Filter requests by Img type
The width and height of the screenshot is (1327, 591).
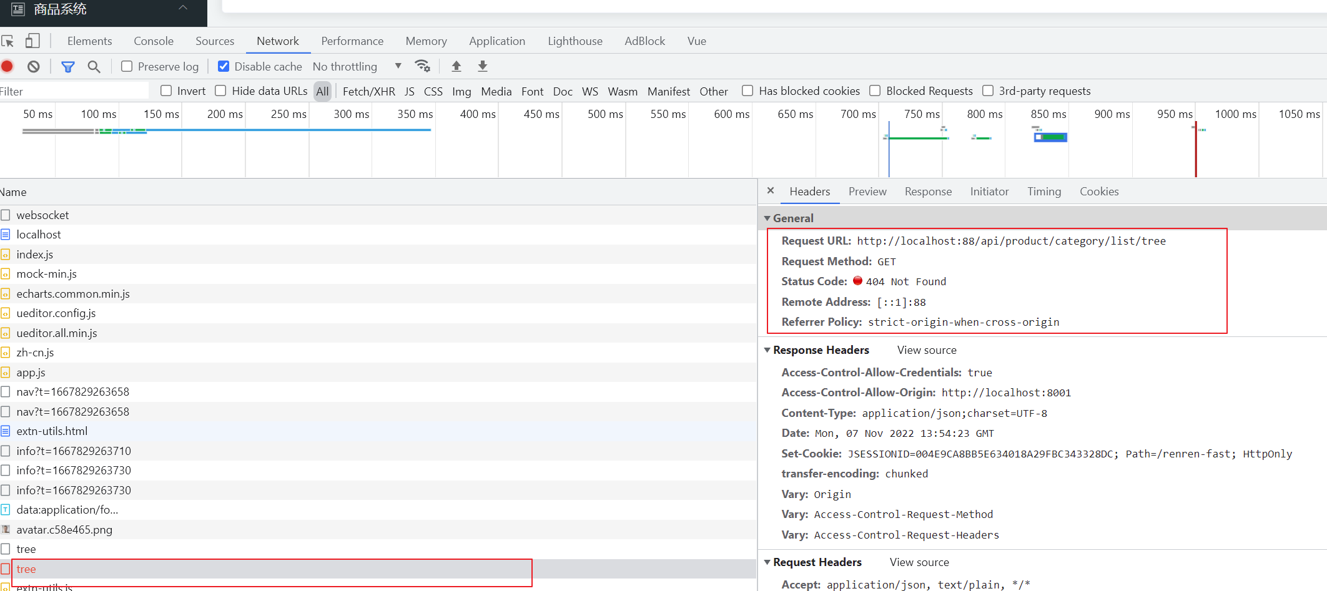coord(461,91)
